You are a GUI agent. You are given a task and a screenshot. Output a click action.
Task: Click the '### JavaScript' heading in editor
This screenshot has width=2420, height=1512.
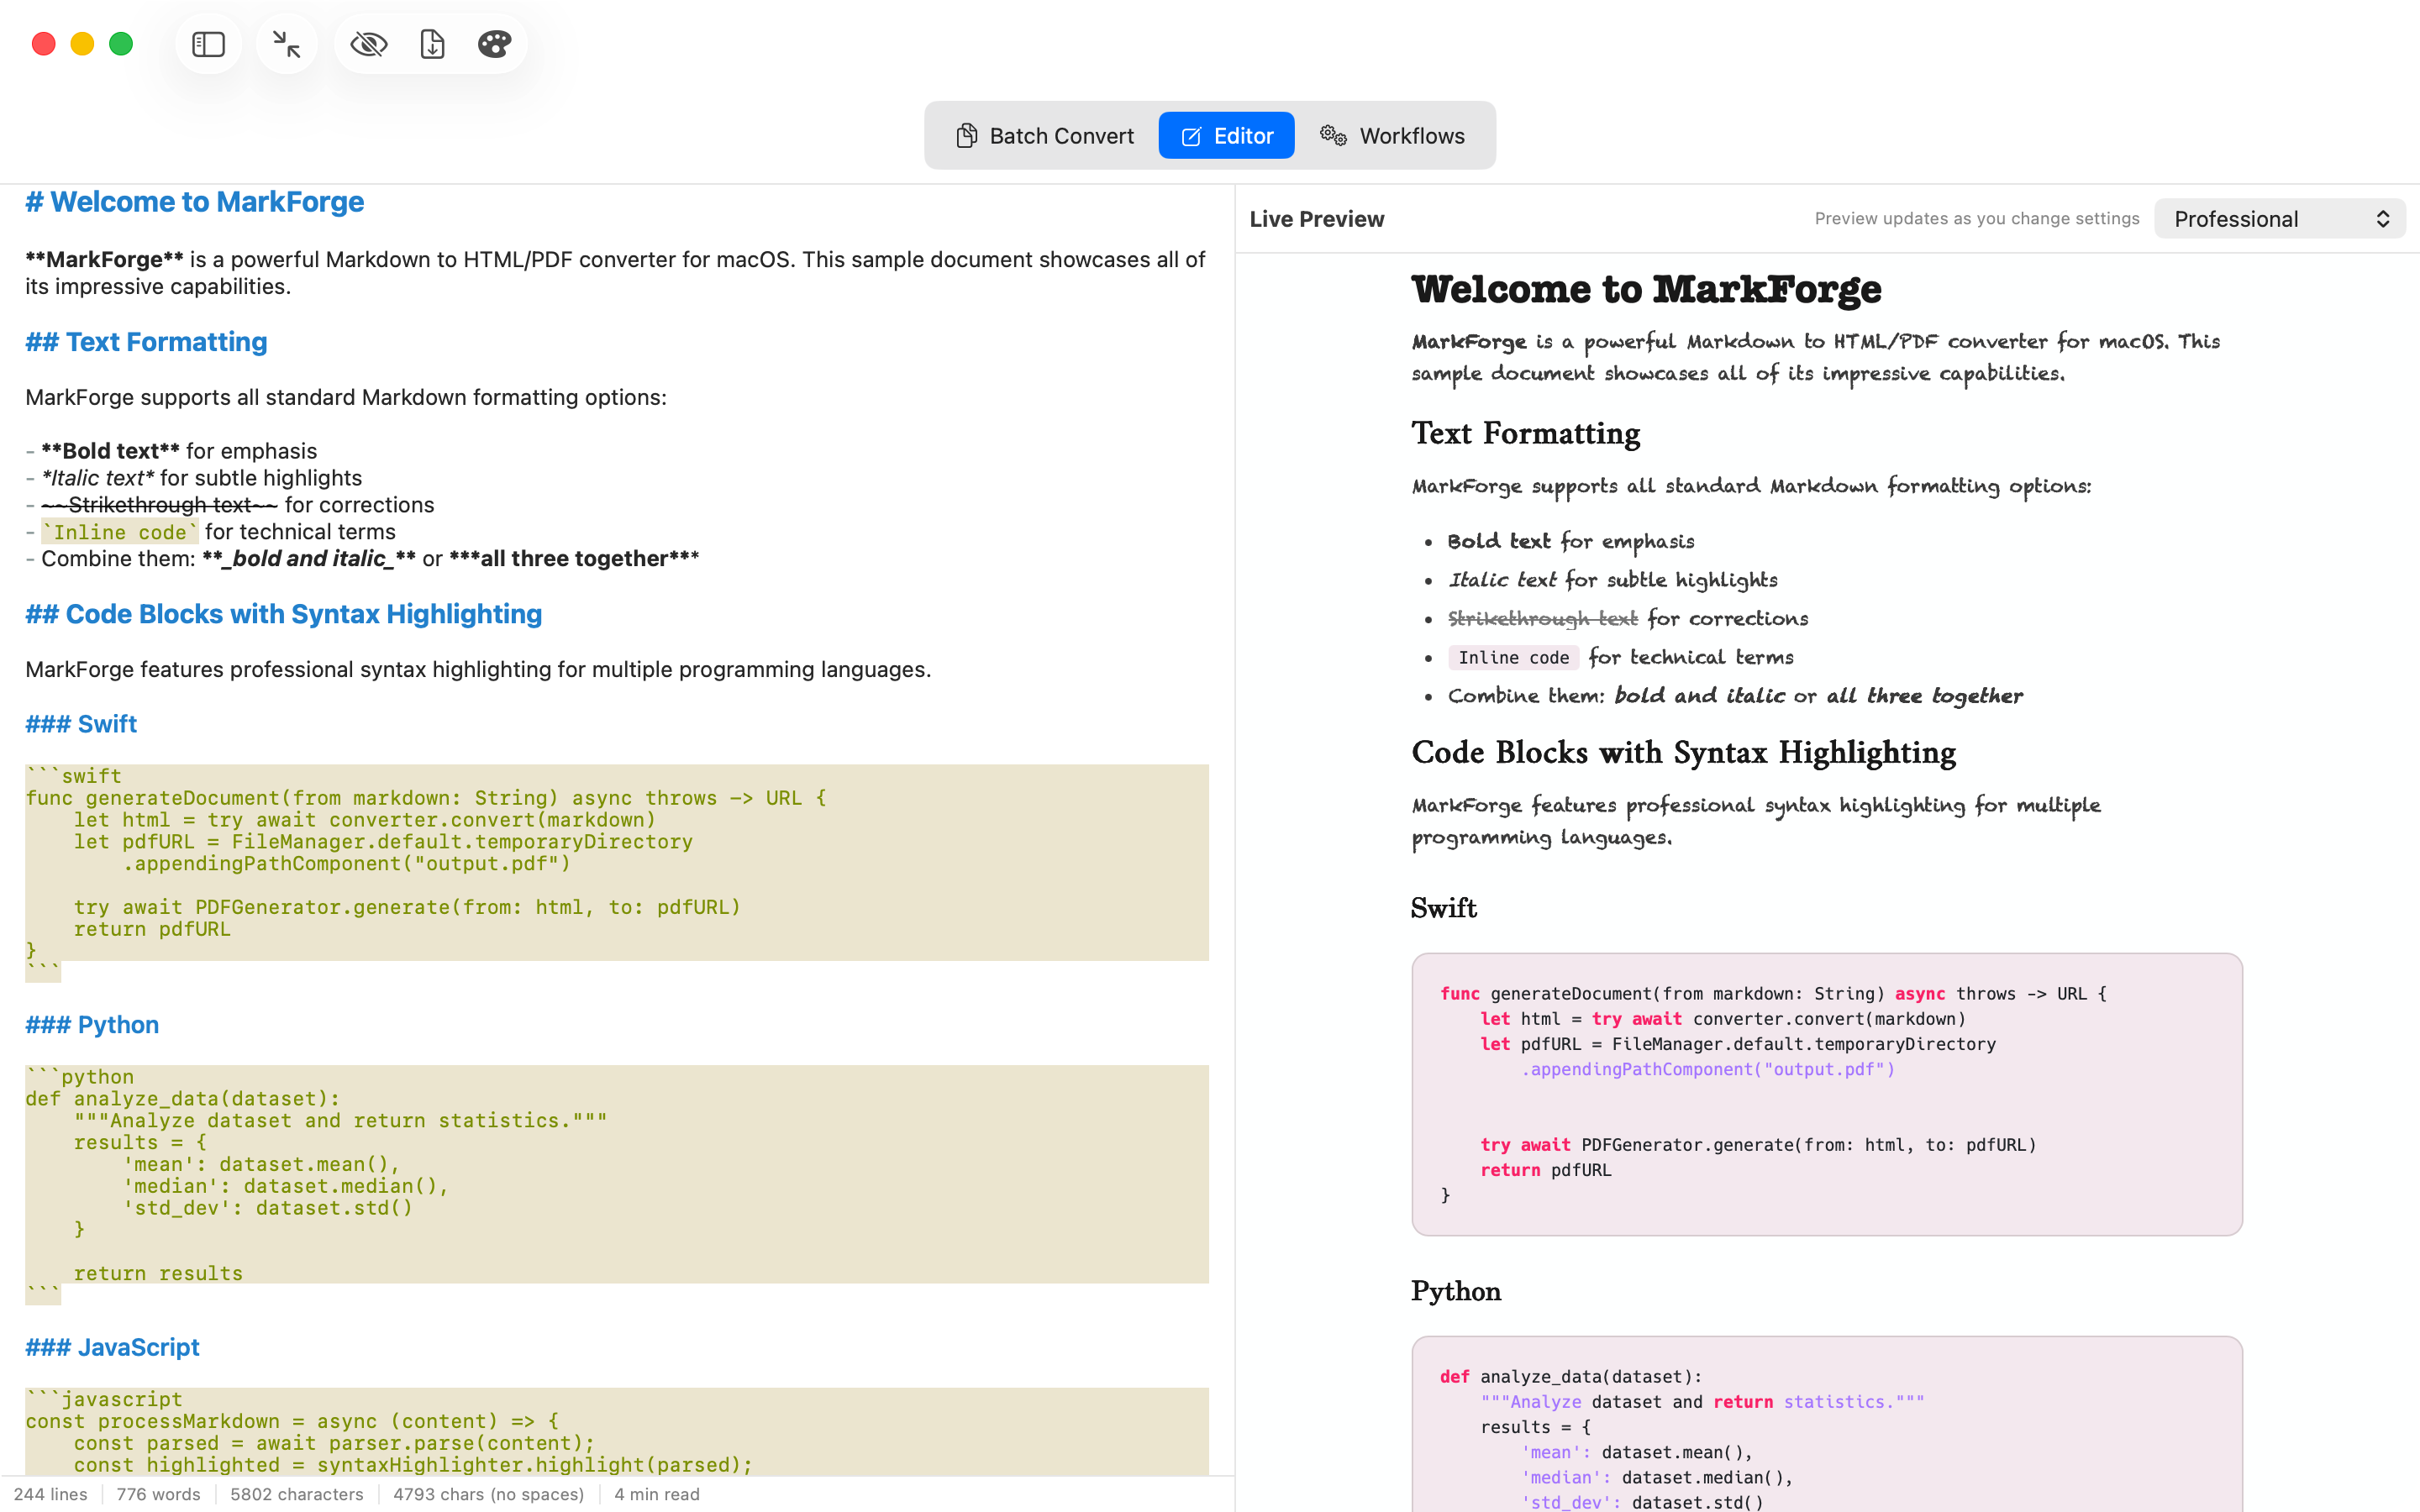112,1347
